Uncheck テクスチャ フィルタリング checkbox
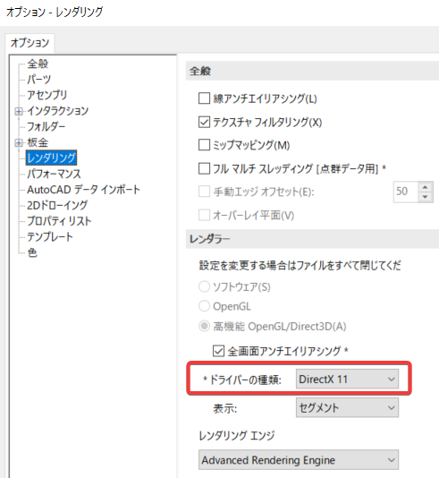The width and height of the screenshot is (439, 478). (204, 122)
